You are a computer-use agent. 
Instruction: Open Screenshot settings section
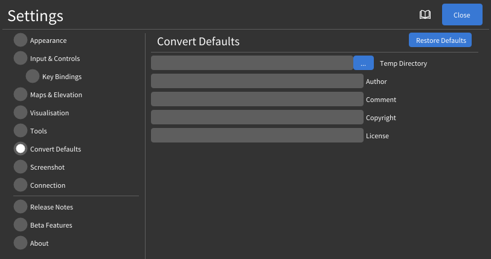21,167
